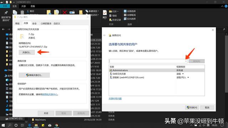Screen dimensions: 228x128
Task: Click the 权限级别 column header
Action: point(181,67)
